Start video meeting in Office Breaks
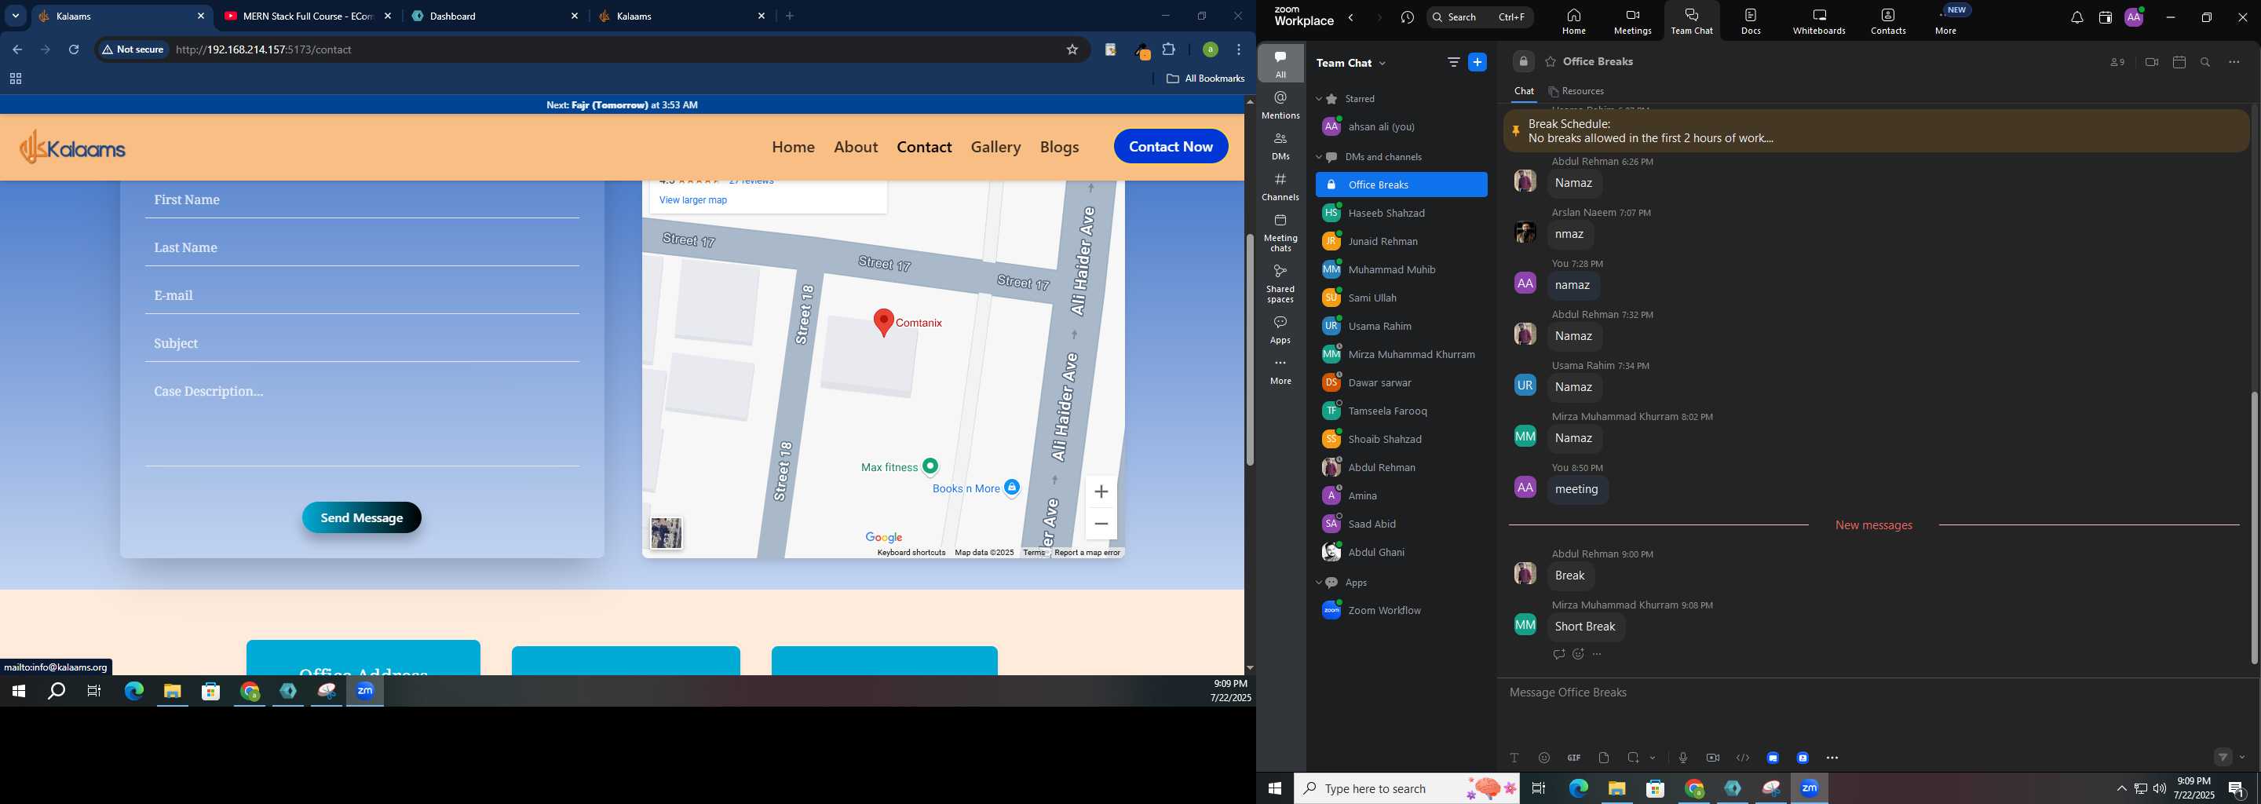The image size is (2261, 804). (2150, 62)
